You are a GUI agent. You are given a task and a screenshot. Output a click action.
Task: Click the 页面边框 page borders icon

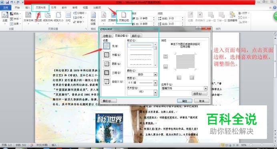pos(124,15)
